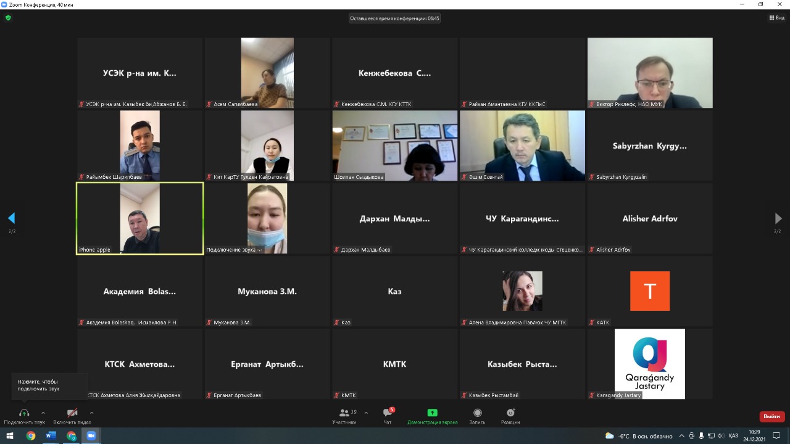Toggle the camera on with Start Video

click(72, 413)
